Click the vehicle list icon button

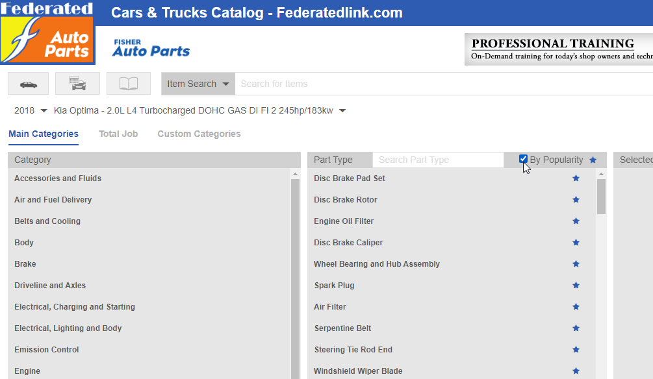point(77,84)
